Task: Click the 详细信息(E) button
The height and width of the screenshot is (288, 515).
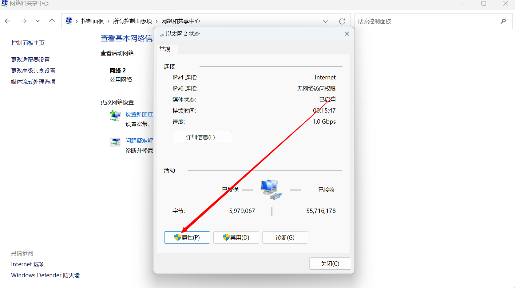Action: click(x=202, y=137)
